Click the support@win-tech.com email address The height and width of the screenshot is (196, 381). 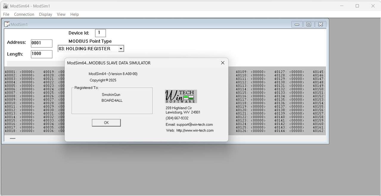point(194,125)
